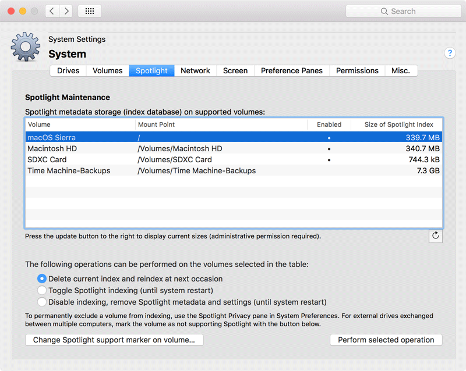Sort by the Volume column header
The image size is (466, 371).
[80, 124]
